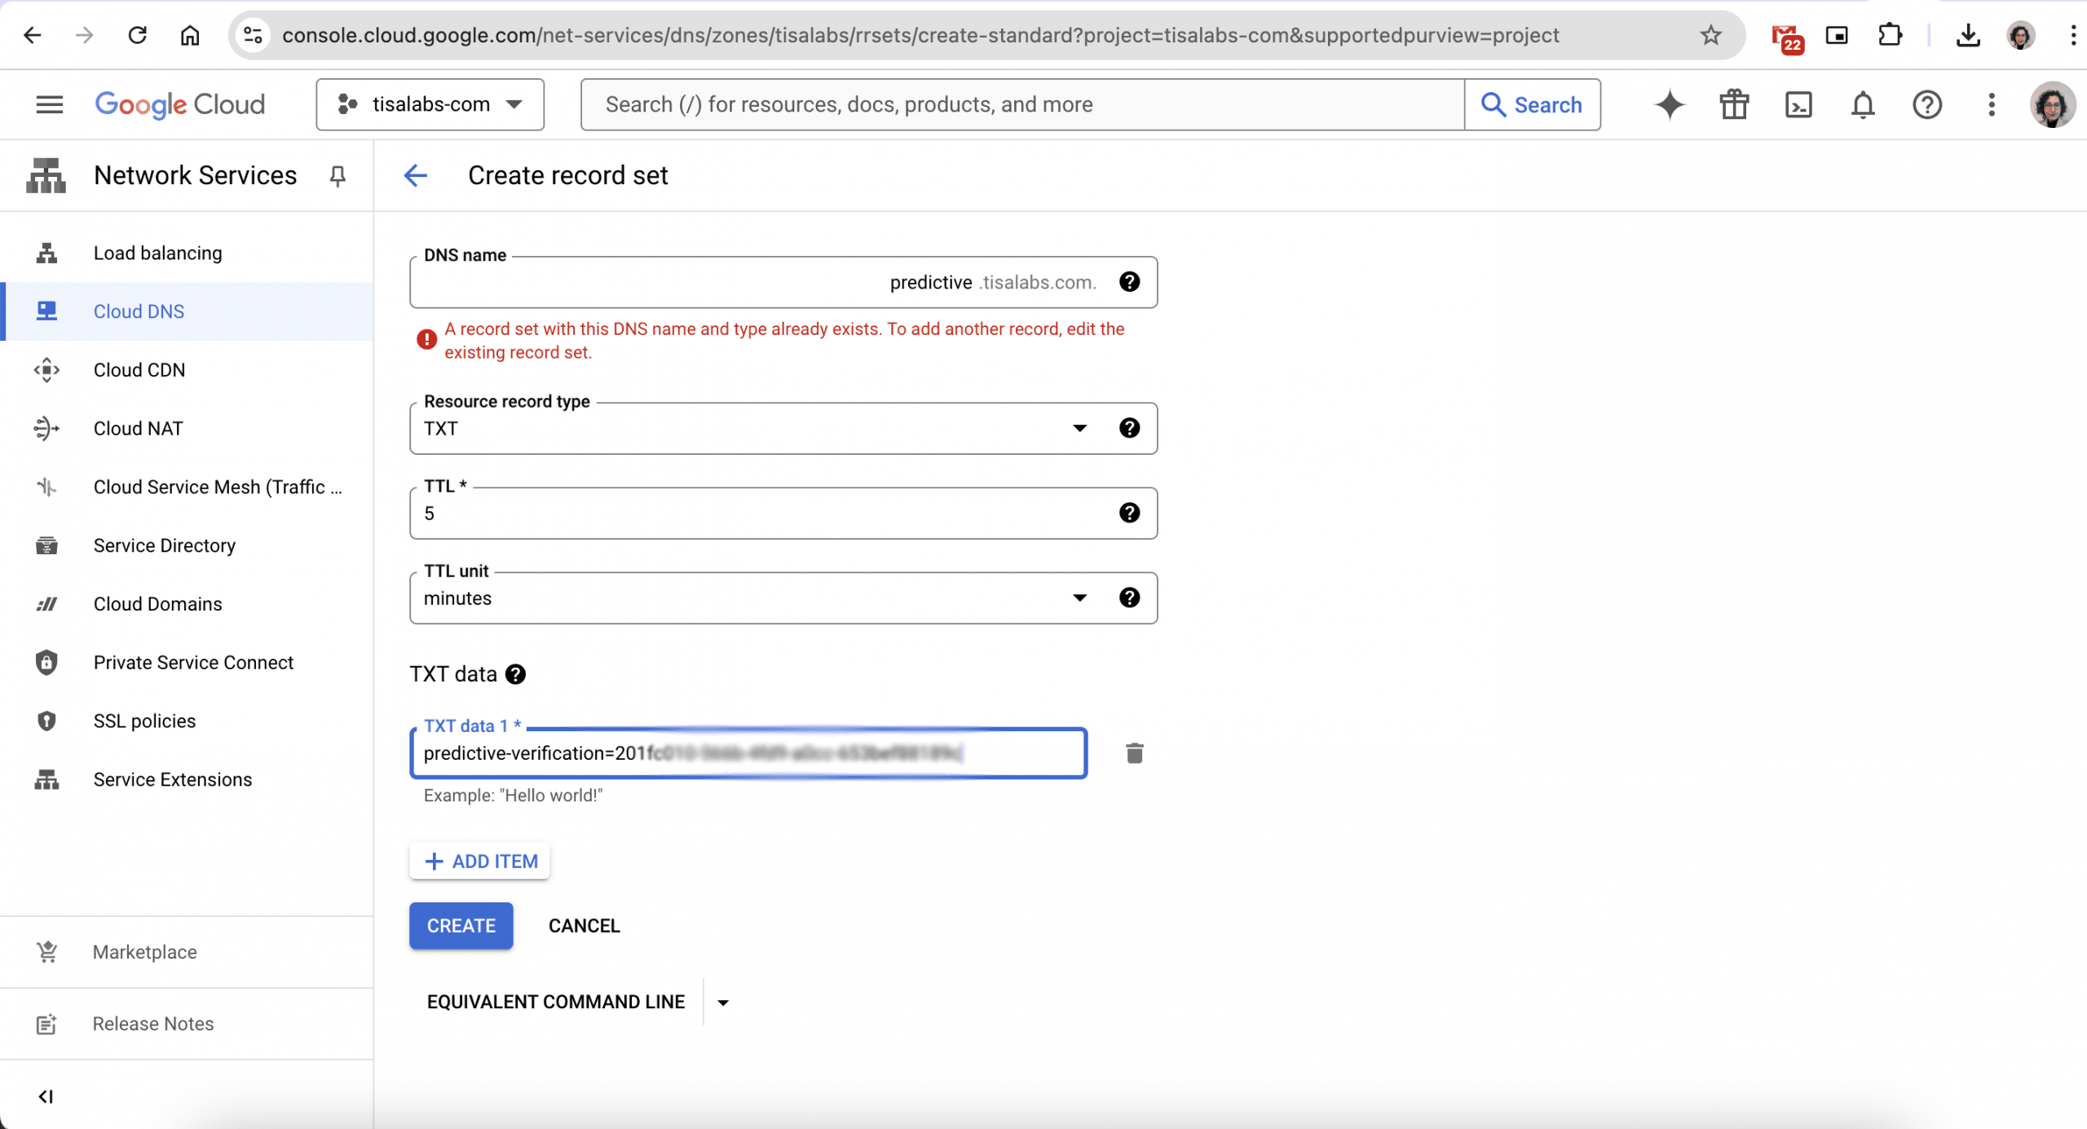Focus the resources search box
Screen dimensions: 2087x1129
(x=1022, y=104)
